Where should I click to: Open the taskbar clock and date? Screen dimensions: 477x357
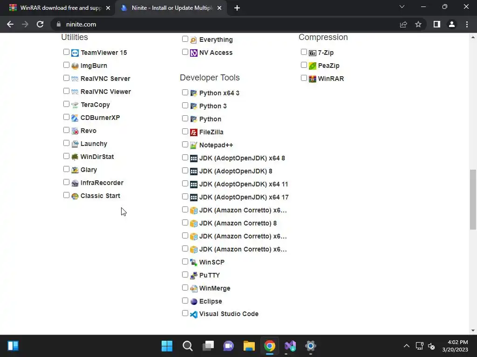pos(455,346)
